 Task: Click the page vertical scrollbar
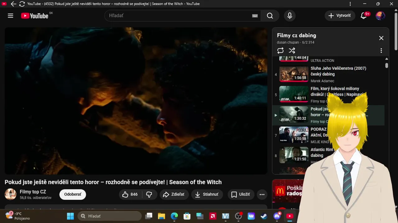[396, 31]
